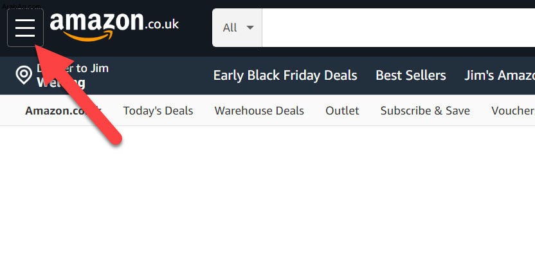This screenshot has height=258, width=535.
Task: Open the All search category dropdown
Action: pos(237,28)
